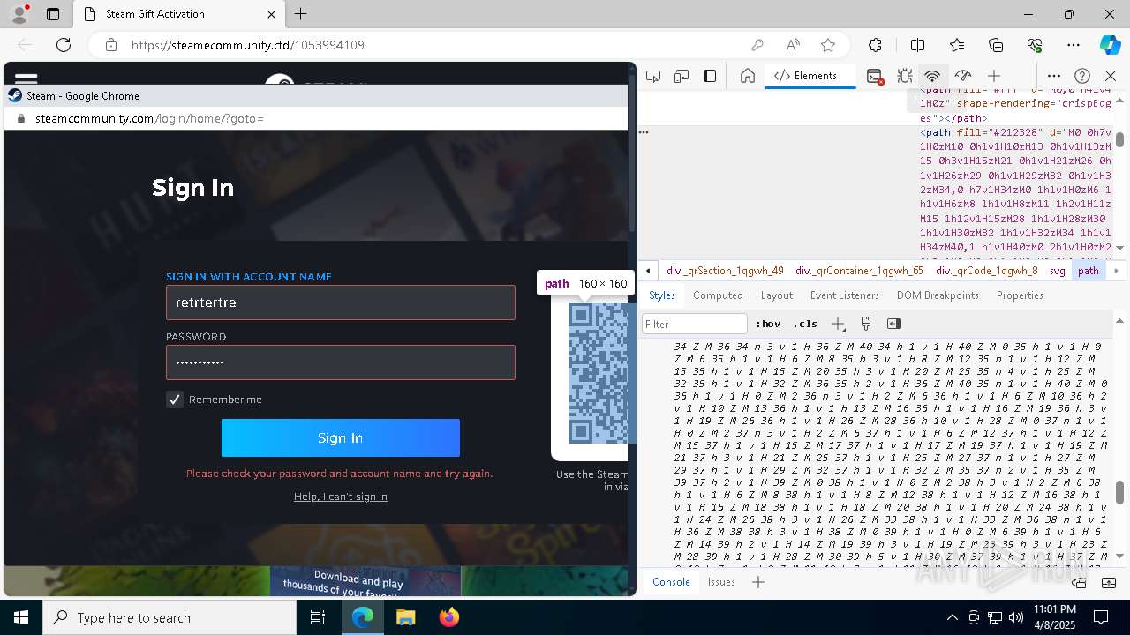The image size is (1130, 635).
Task: Switch to the Event Listeners tab
Action: point(845,295)
